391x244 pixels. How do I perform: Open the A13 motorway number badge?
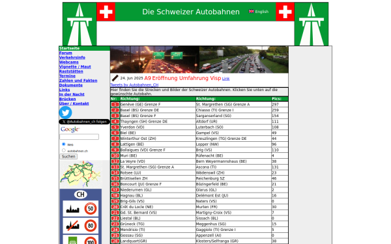[115, 167]
